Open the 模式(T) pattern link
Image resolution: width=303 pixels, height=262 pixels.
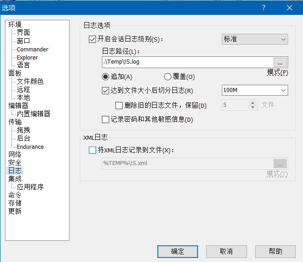tap(277, 174)
